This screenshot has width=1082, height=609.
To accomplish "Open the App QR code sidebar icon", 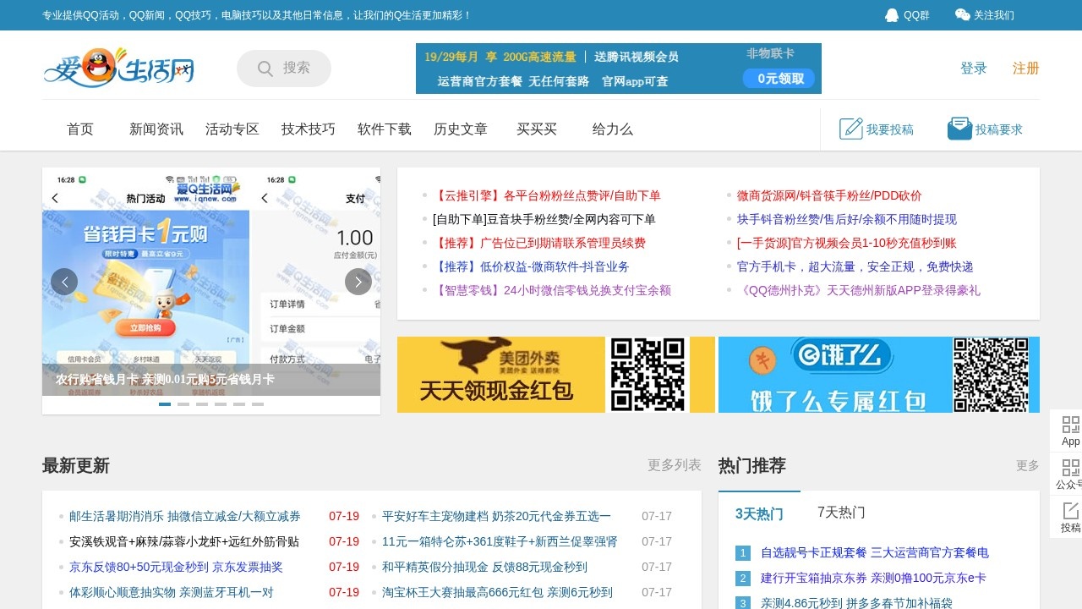I will [x=1071, y=425].
